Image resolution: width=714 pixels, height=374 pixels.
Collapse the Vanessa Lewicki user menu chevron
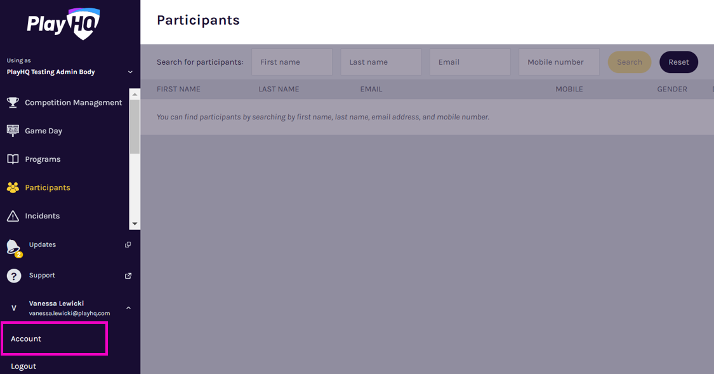tap(128, 308)
